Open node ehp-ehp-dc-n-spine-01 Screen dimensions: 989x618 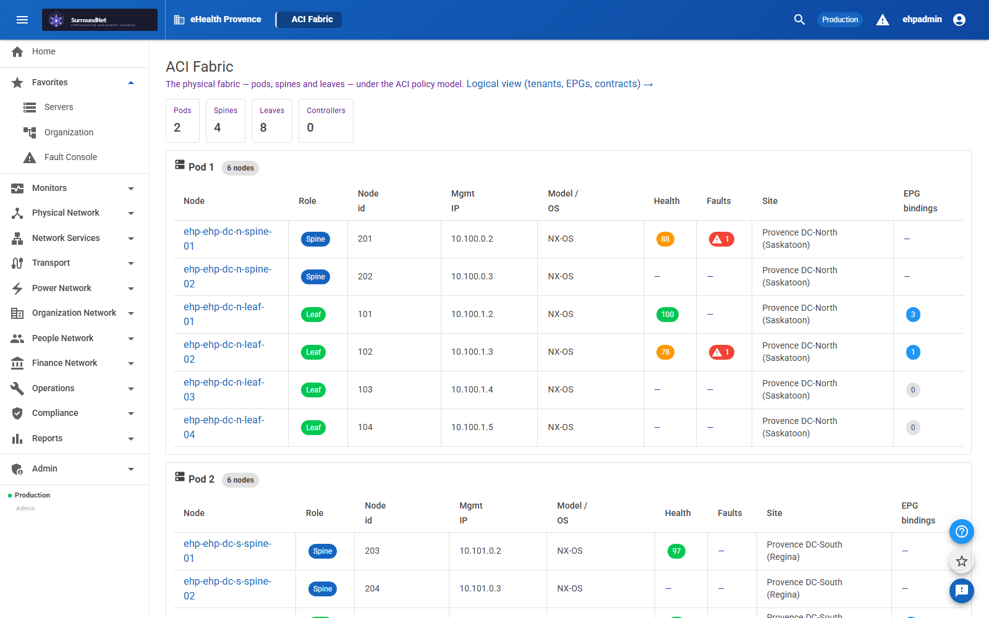(x=227, y=239)
